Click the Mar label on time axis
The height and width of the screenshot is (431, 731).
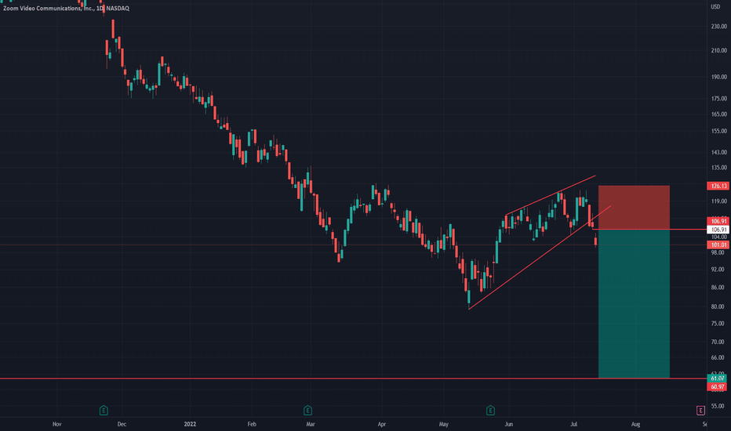point(311,424)
